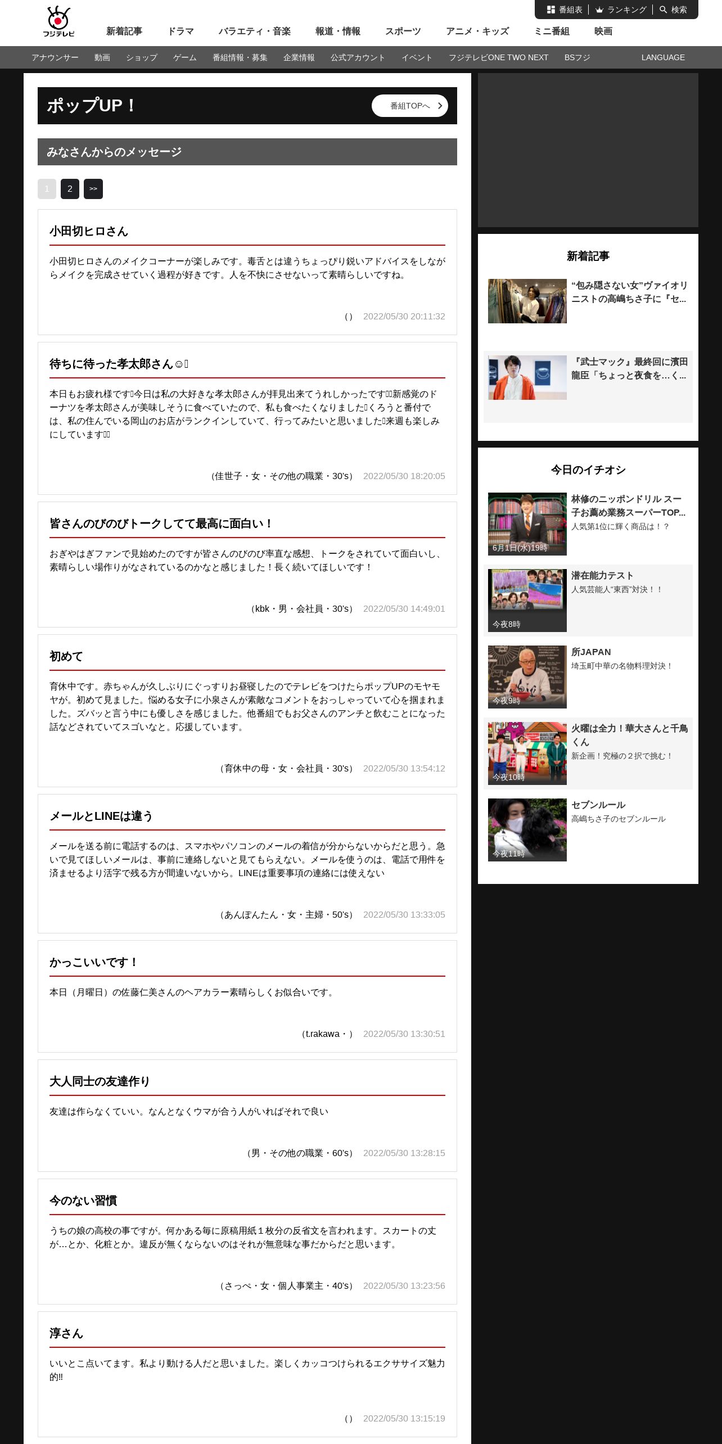Open 火曜は全力！華大さんと千鳥くん thumbnail
722x1444 pixels.
point(527,753)
